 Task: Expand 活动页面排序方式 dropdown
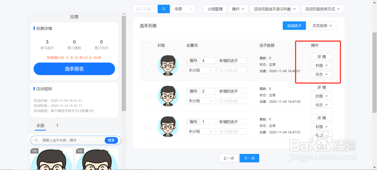323,9
